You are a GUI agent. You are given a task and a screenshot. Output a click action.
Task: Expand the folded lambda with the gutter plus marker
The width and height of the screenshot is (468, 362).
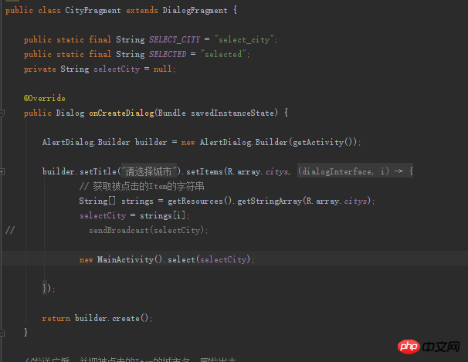click(2, 171)
